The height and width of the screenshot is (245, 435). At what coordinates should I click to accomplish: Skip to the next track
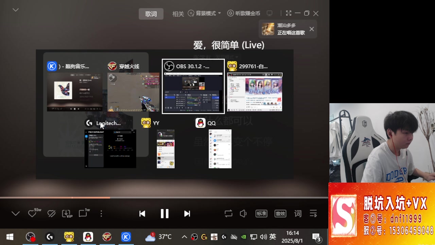point(187,214)
